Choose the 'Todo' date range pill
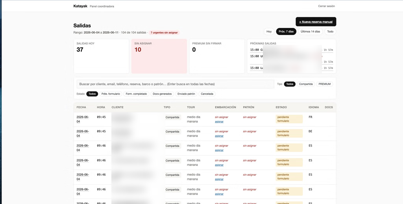Viewport: 403px width, 204px height. [330, 32]
